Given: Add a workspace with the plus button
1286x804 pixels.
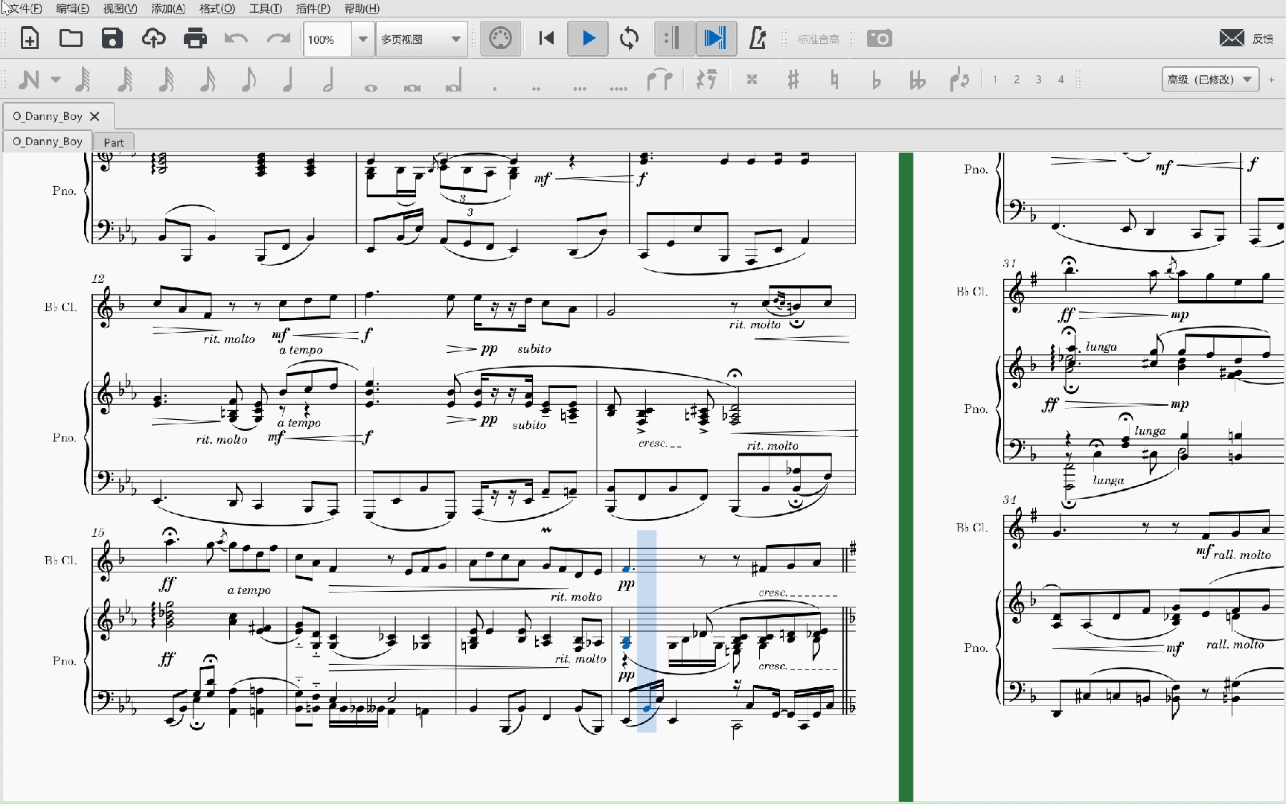Looking at the screenshot, I should click(x=1271, y=80).
